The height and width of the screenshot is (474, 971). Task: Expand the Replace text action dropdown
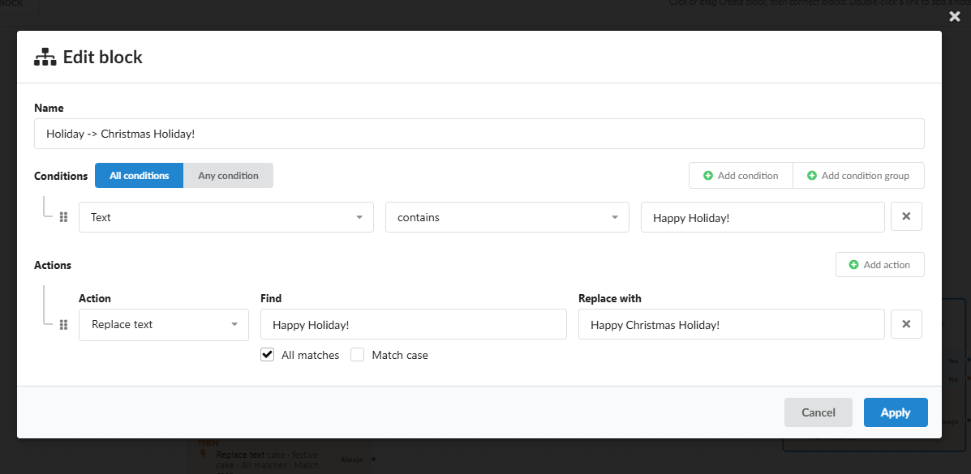click(x=164, y=325)
